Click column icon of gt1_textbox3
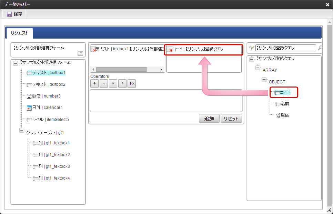Screen dimensions: 333x214 [x=36, y=167]
